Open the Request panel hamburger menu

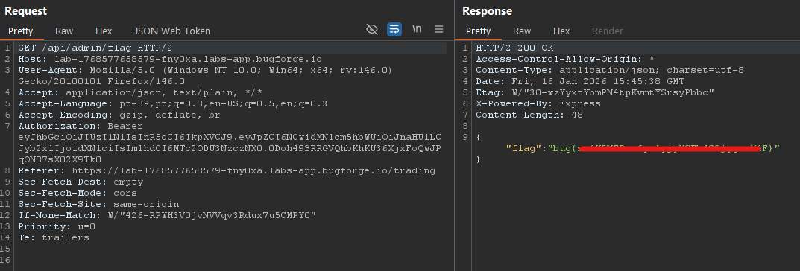[439, 29]
